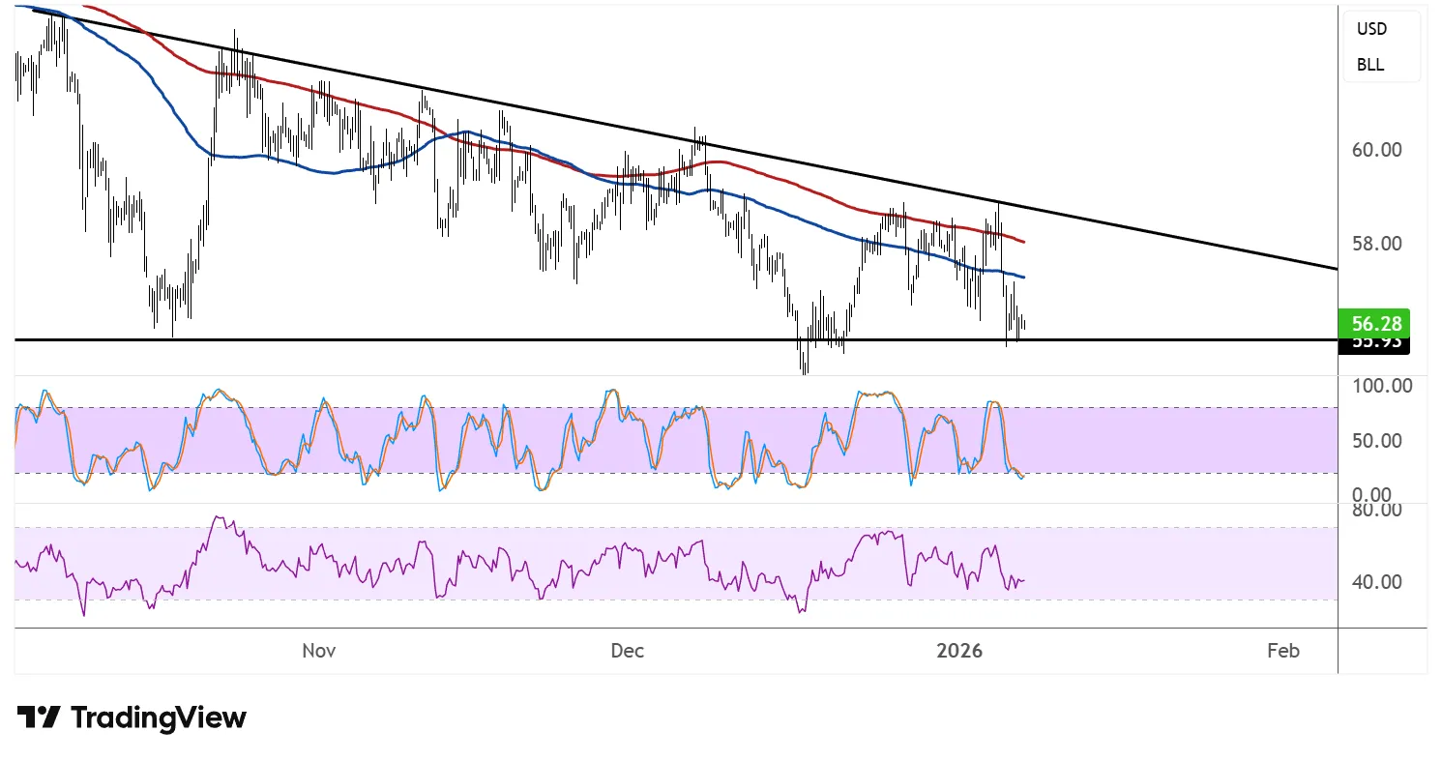Select the USD currency label
This screenshot has width=1442, height=761.
(1371, 29)
